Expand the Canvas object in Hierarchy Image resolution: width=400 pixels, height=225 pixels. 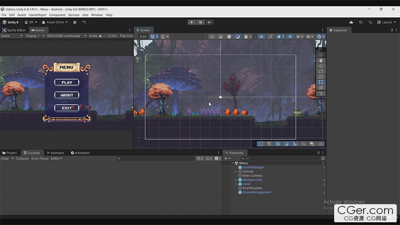pos(236,172)
